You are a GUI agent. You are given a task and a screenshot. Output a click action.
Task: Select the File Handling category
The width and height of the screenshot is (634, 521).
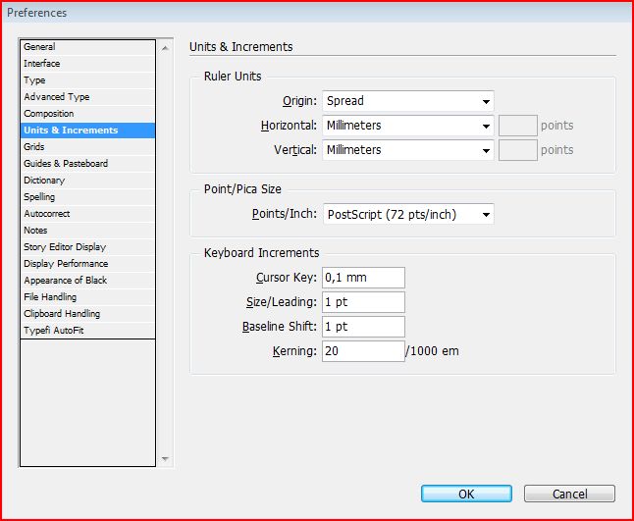coord(87,297)
